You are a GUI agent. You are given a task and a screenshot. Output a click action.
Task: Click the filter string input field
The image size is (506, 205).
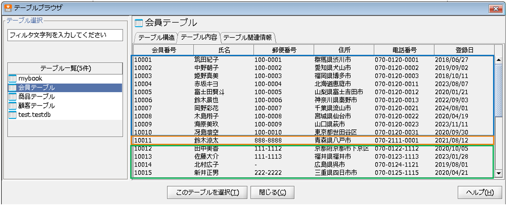pos(65,35)
